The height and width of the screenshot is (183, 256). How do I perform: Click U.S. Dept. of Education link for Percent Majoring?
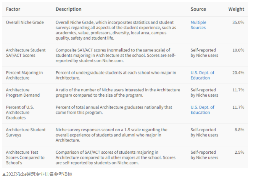tap(203, 75)
